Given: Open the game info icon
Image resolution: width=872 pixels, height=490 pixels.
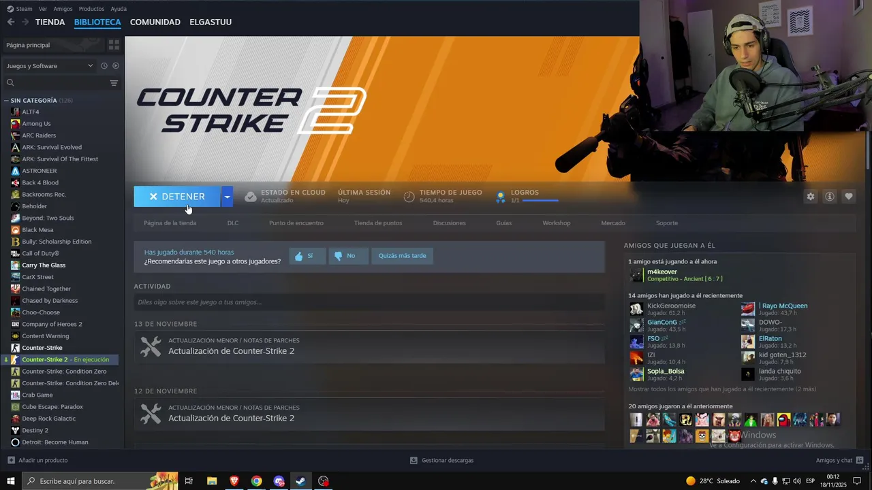Looking at the screenshot, I should (x=830, y=197).
